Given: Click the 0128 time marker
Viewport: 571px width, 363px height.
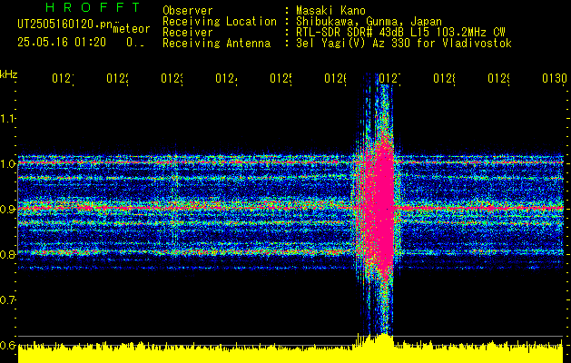Looking at the screenshot, I should 444,79.
